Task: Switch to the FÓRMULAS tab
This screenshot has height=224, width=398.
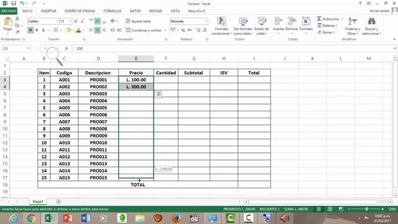Action: (113, 11)
